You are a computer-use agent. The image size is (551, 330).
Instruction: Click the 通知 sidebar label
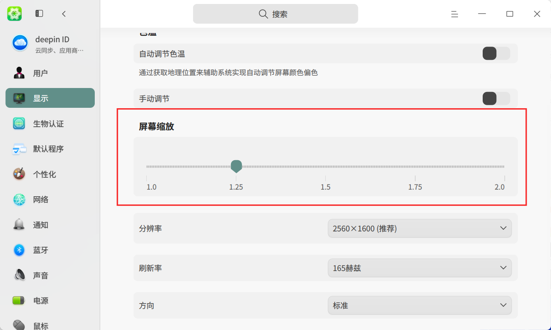(41, 225)
